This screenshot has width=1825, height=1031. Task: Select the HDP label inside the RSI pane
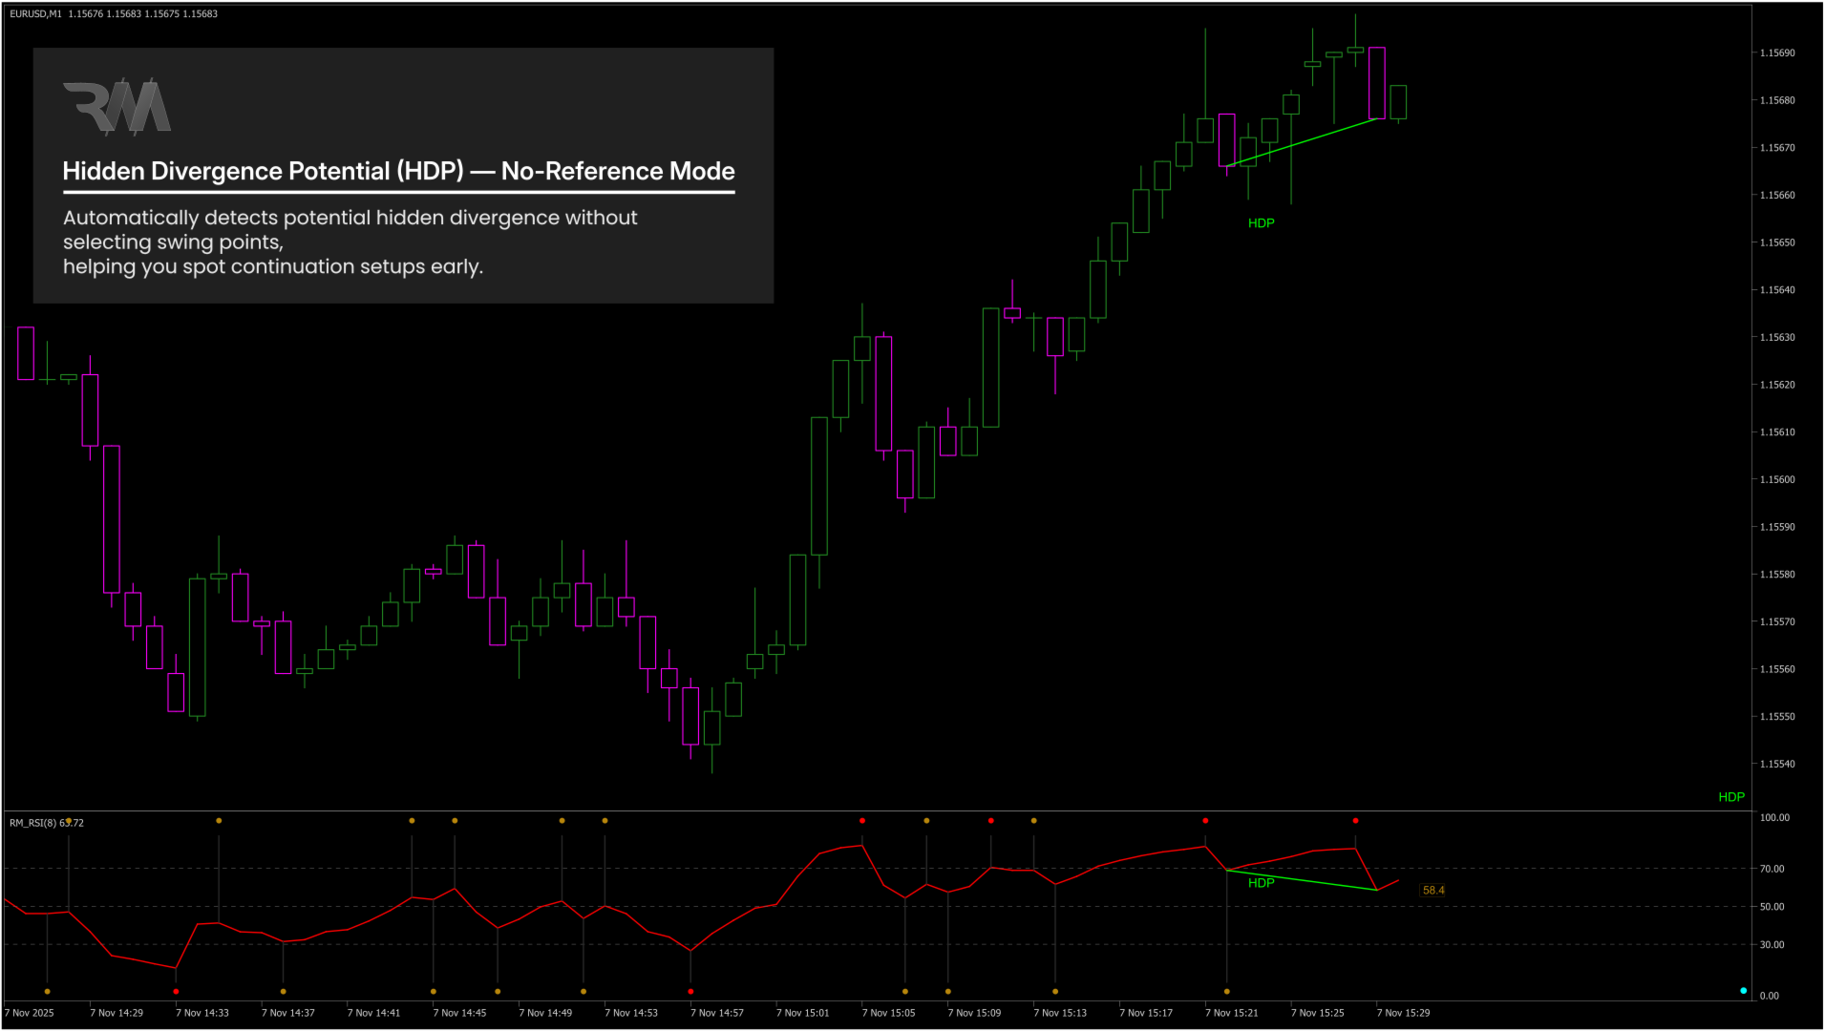1261,883
